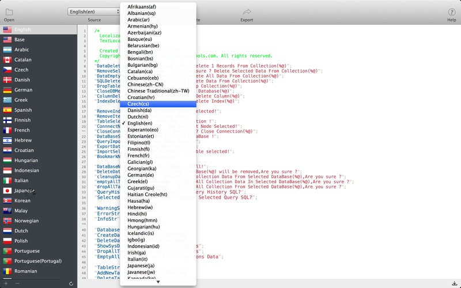This screenshot has width=461, height=288.
Task: Click the Hebrew flag icon in the sidebar
Action: click(7, 140)
